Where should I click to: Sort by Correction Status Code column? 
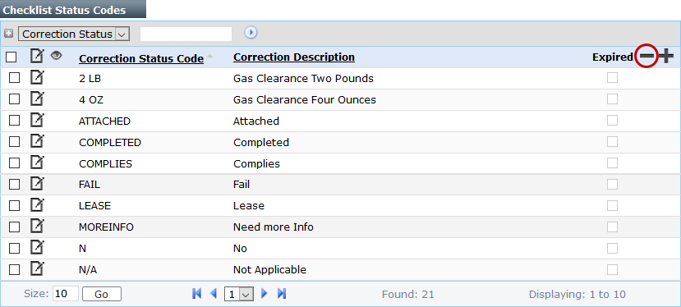point(141,58)
